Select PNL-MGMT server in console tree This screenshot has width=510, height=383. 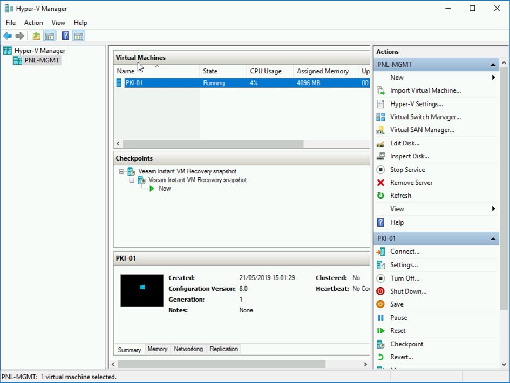(x=42, y=60)
